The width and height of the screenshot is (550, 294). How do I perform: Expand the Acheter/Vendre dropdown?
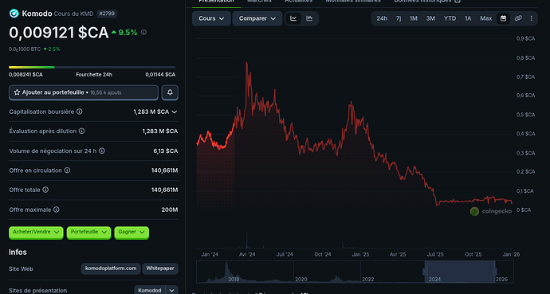click(36, 233)
